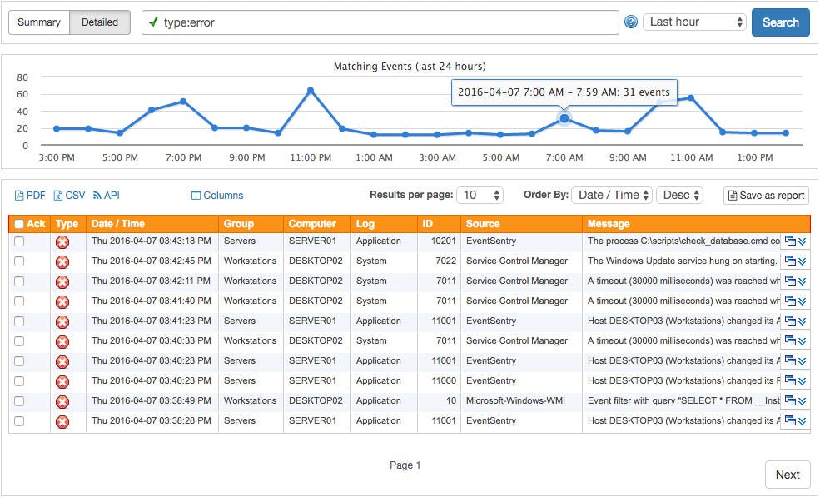Check Ack box for 03:42:11 PM event
This screenshot has height=497, width=820.
coord(19,281)
